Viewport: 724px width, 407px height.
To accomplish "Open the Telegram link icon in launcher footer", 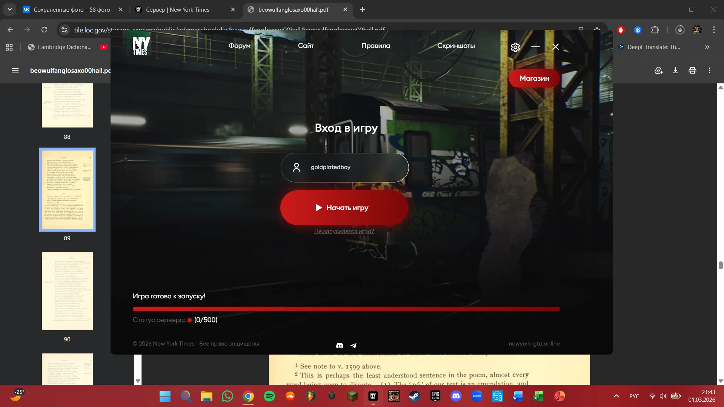I will [x=354, y=346].
